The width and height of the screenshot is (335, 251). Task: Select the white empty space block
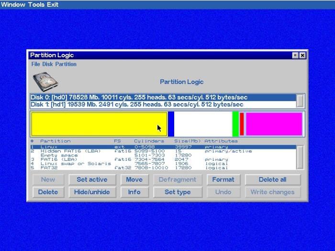click(203, 124)
